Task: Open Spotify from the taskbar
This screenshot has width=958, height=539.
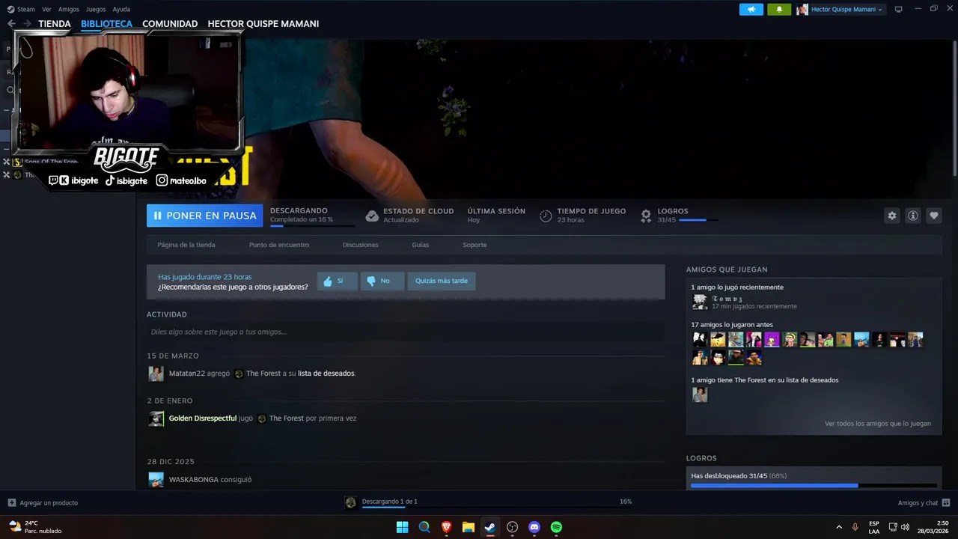Action: [556, 527]
